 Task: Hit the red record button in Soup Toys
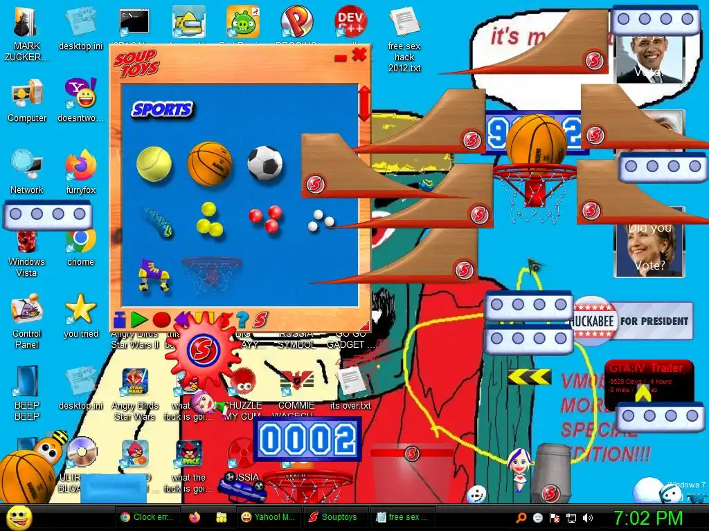point(161,319)
